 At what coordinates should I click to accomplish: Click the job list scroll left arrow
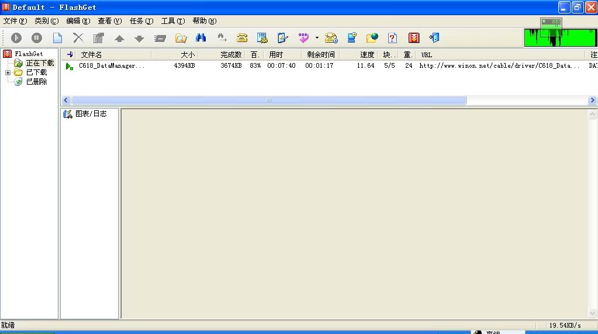pos(65,100)
